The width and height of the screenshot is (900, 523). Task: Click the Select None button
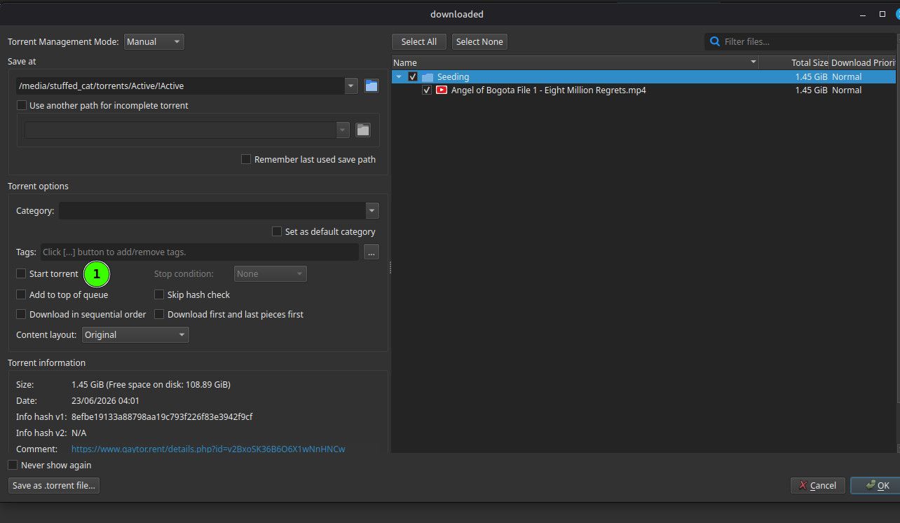[x=479, y=41]
